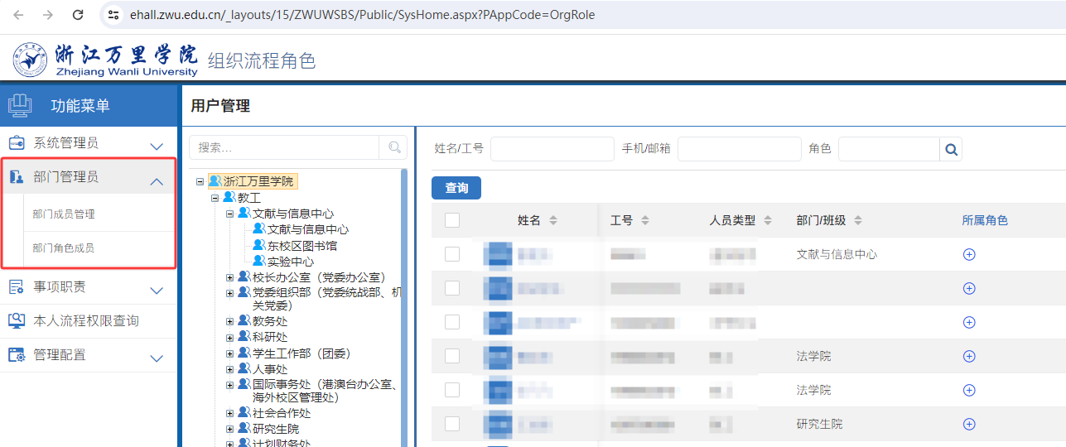
Task: Add role via plus icon for 文献与信息中心 row
Action: pyautogui.click(x=969, y=254)
